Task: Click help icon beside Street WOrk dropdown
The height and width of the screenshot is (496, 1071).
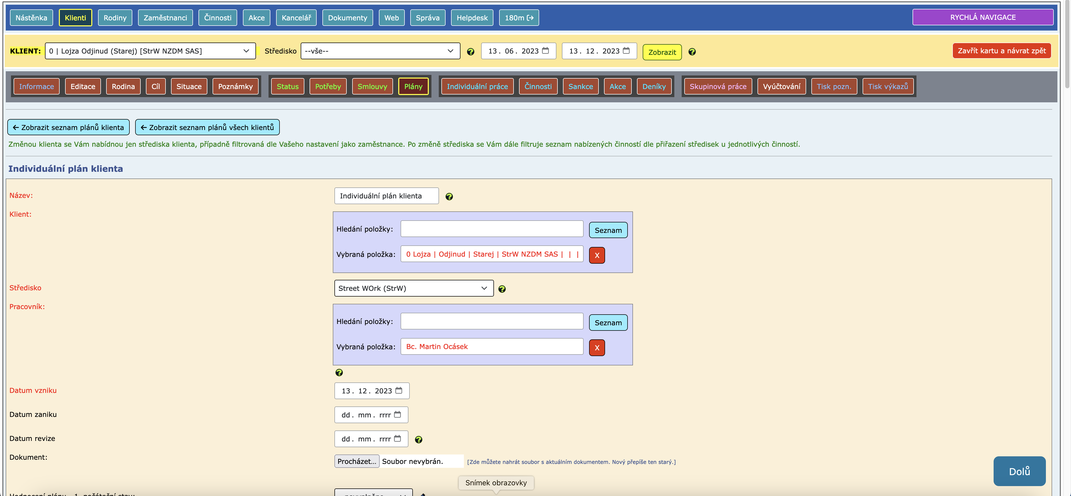Action: point(502,289)
